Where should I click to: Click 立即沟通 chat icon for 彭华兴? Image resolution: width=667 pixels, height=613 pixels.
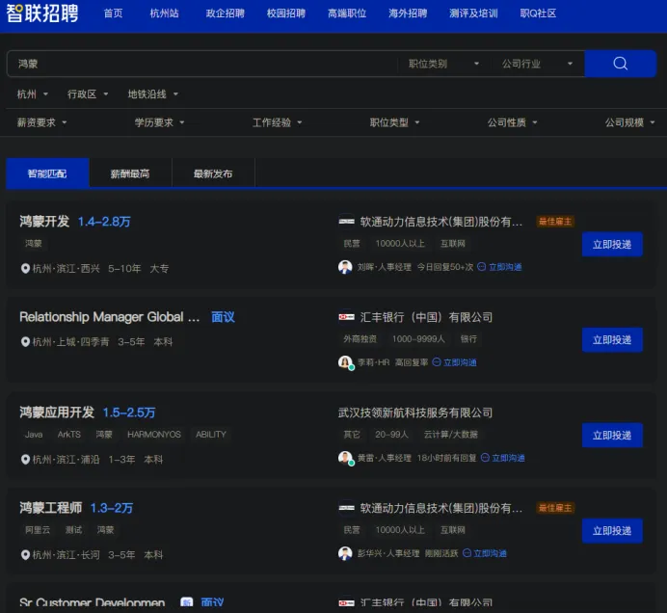coord(467,553)
